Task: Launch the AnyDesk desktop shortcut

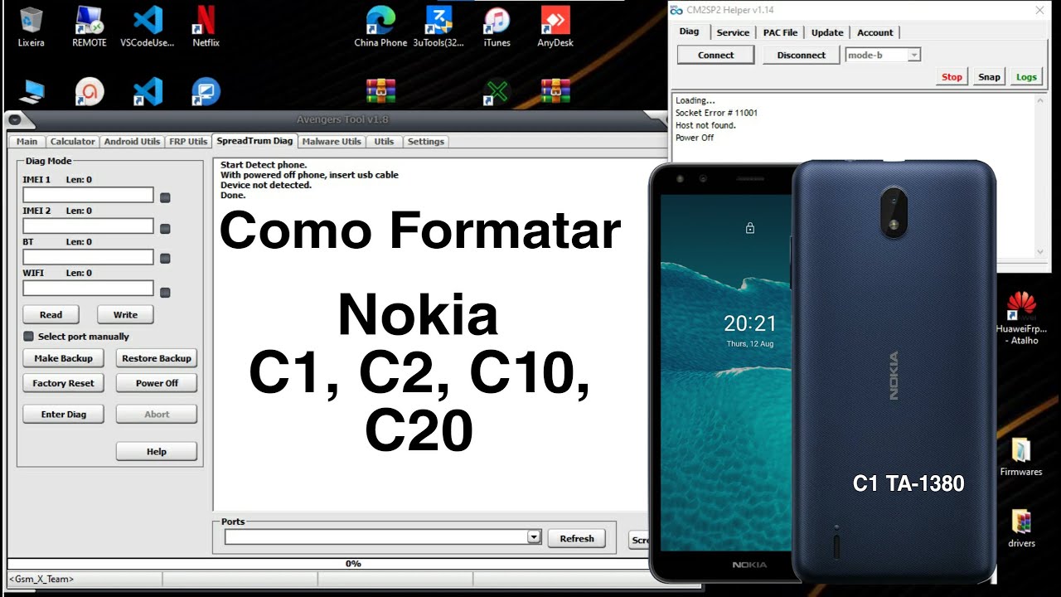Action: (x=555, y=27)
